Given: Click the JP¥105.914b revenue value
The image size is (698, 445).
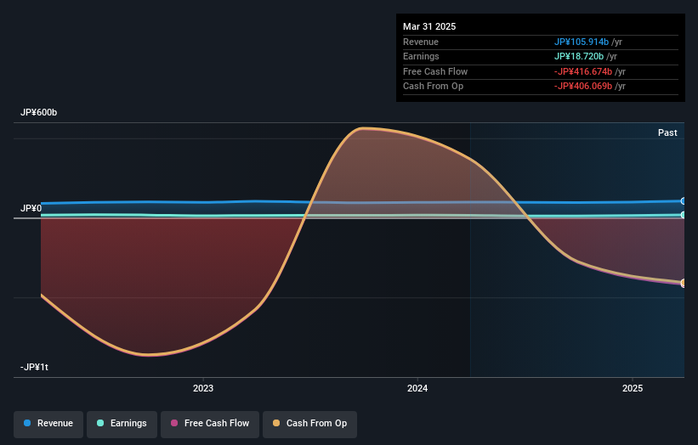Looking at the screenshot, I should tap(582, 42).
